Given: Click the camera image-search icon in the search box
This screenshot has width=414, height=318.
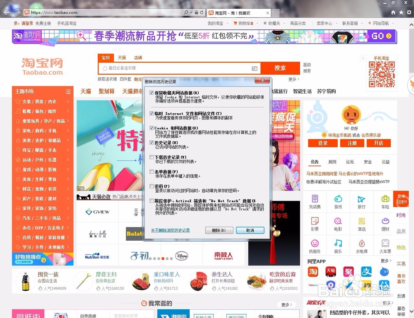Looking at the screenshot, I should (x=254, y=69).
